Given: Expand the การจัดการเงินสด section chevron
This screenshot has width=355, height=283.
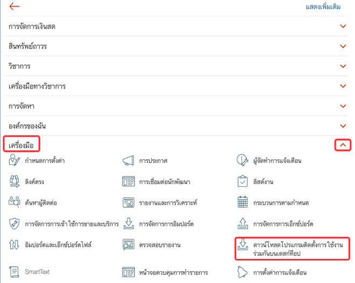Looking at the screenshot, I should click(343, 26).
